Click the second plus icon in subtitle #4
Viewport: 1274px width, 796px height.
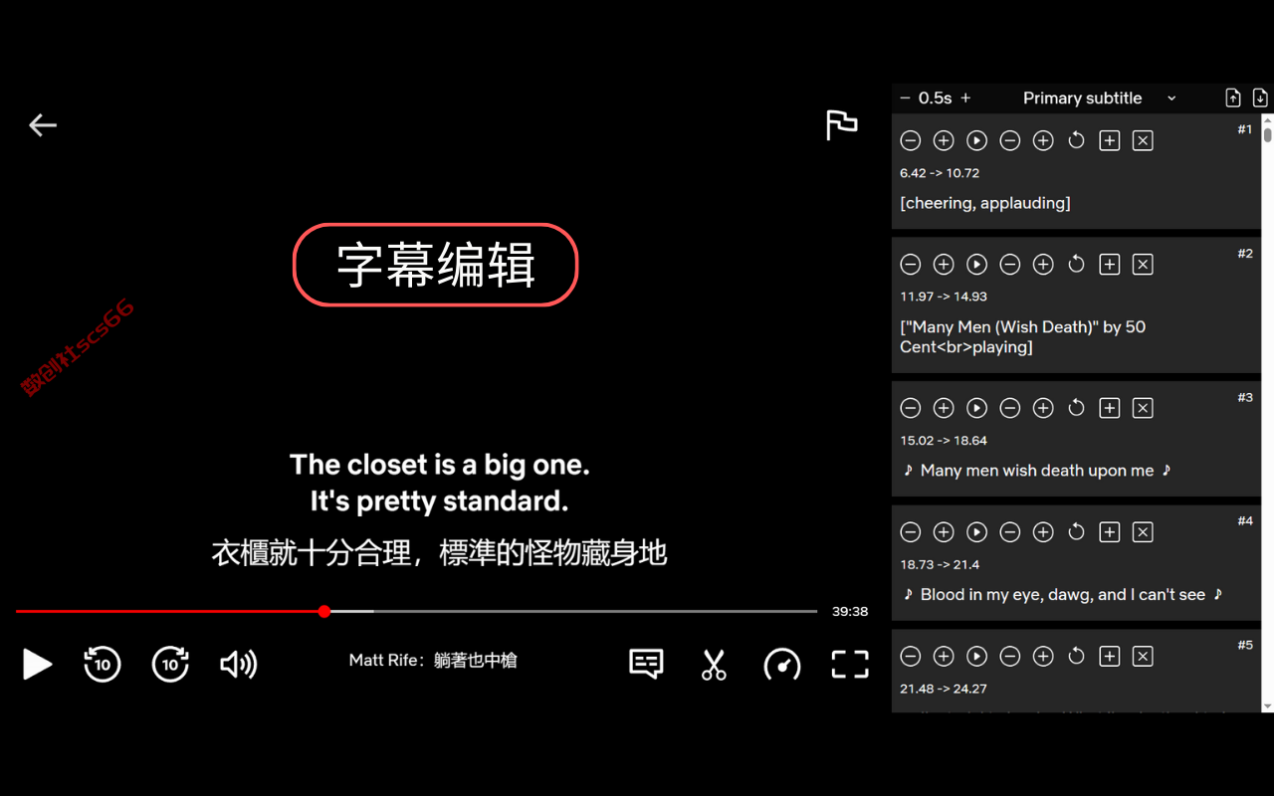(1043, 531)
